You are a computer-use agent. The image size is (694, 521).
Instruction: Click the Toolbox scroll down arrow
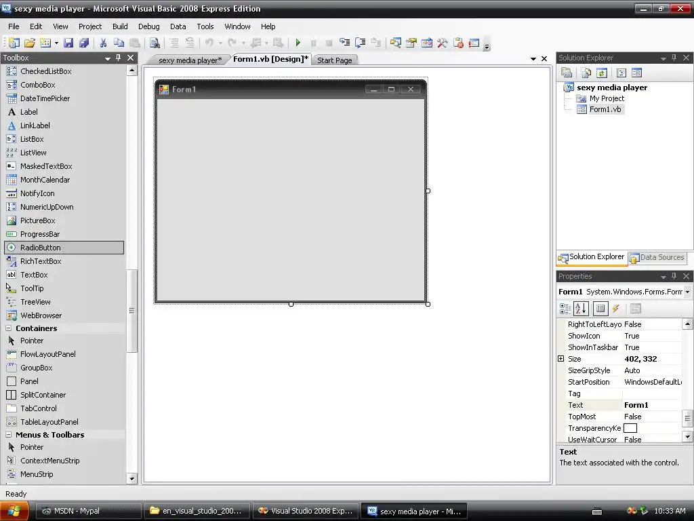131,478
